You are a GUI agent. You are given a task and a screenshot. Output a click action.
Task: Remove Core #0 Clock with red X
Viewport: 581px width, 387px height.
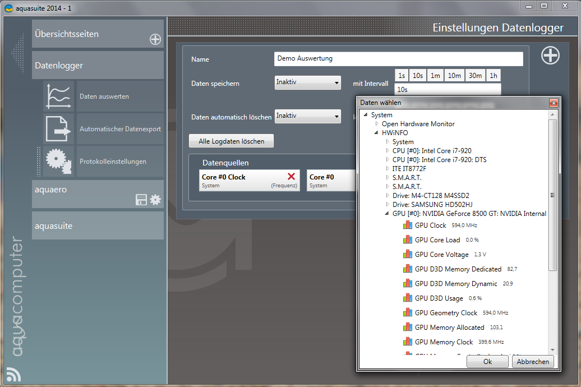(x=291, y=177)
